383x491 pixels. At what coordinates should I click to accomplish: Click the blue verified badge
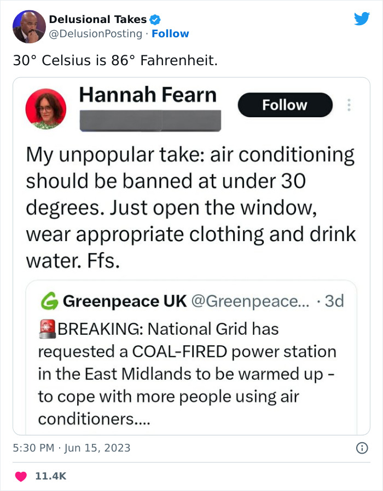[x=155, y=20]
